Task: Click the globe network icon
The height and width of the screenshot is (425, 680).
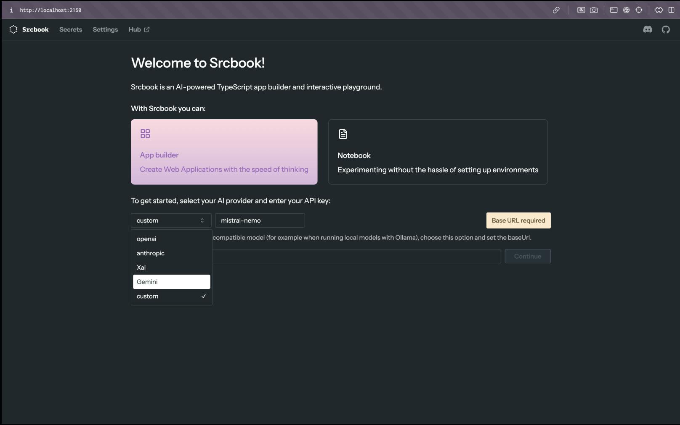Action: [627, 10]
